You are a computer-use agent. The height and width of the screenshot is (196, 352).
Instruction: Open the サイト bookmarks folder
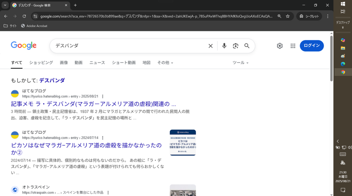(10, 26)
